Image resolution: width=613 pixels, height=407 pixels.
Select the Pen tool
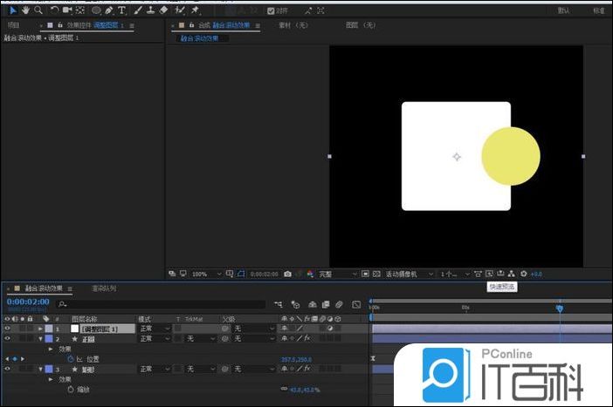coord(107,10)
